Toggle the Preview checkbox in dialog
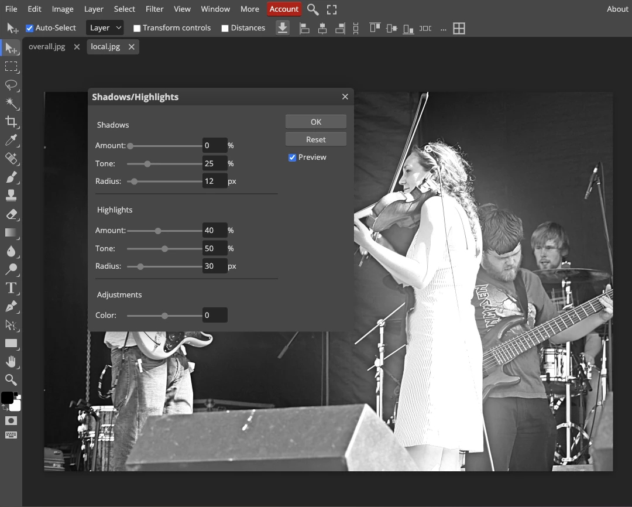This screenshot has height=507, width=632. 292,157
